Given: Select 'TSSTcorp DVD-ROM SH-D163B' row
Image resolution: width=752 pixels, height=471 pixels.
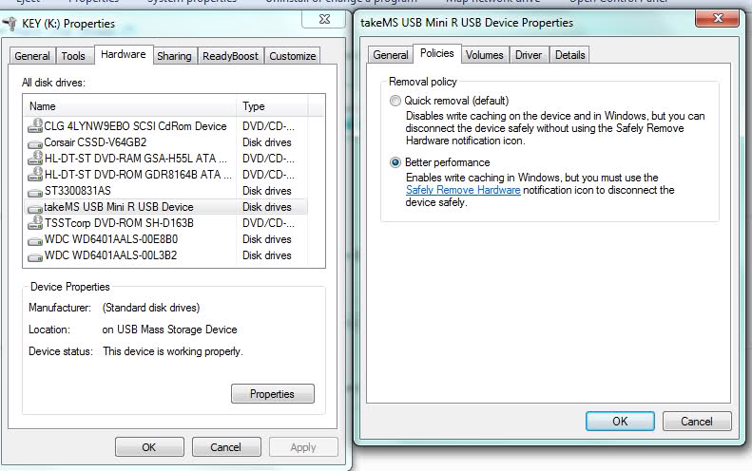Looking at the screenshot, I should 165,223.
